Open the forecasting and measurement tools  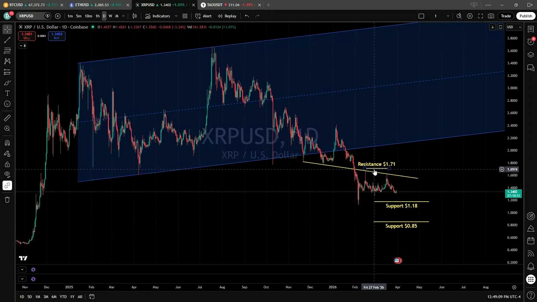(x=7, y=72)
